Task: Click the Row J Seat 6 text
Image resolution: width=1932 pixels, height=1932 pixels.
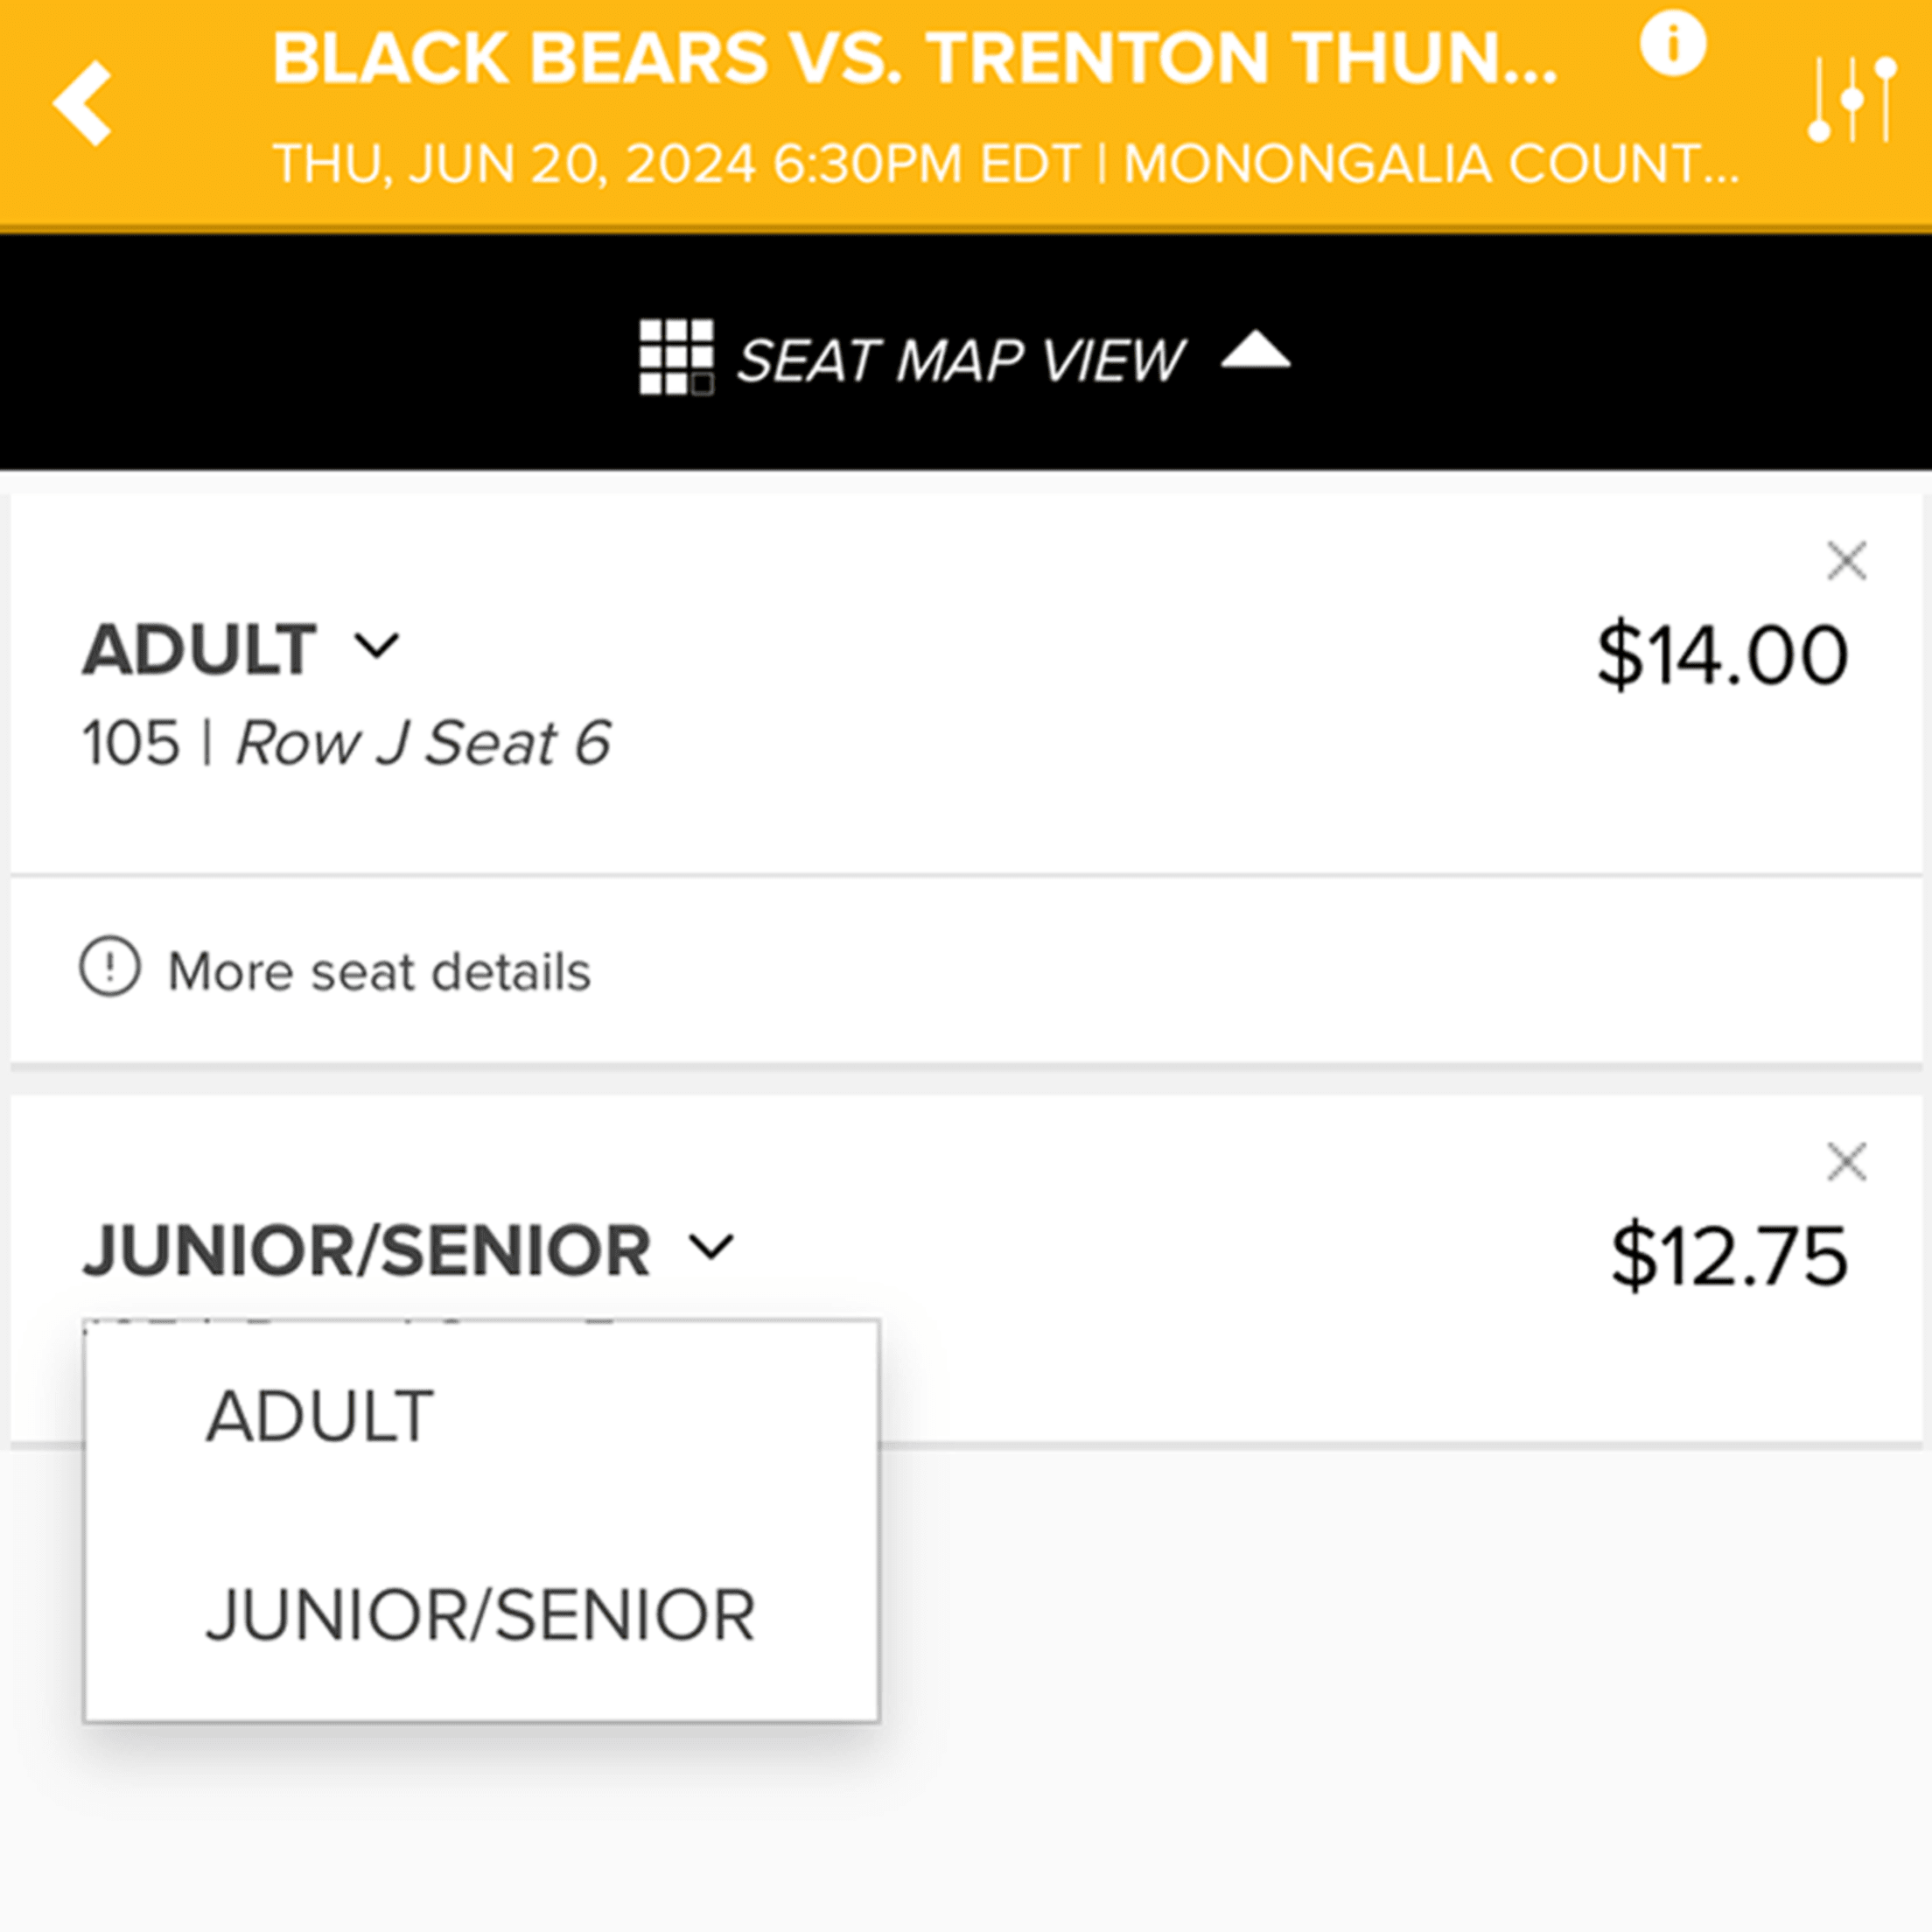Action: pyautogui.click(x=422, y=744)
